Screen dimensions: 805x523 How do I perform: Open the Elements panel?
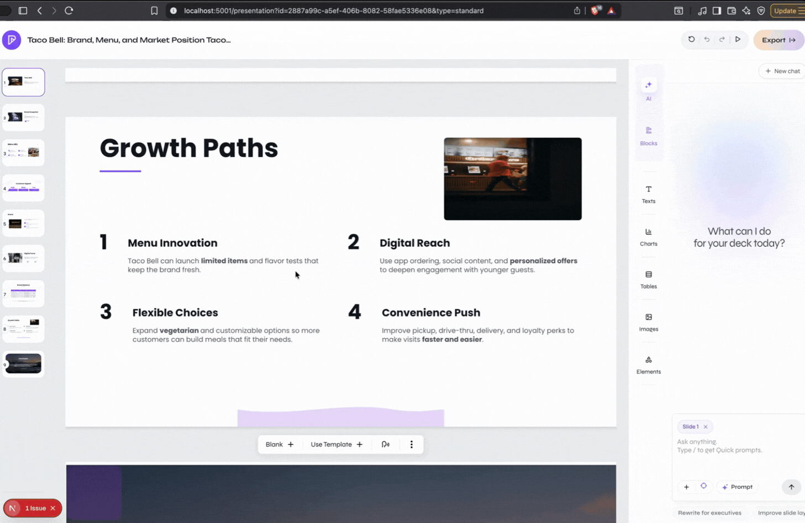tap(649, 364)
